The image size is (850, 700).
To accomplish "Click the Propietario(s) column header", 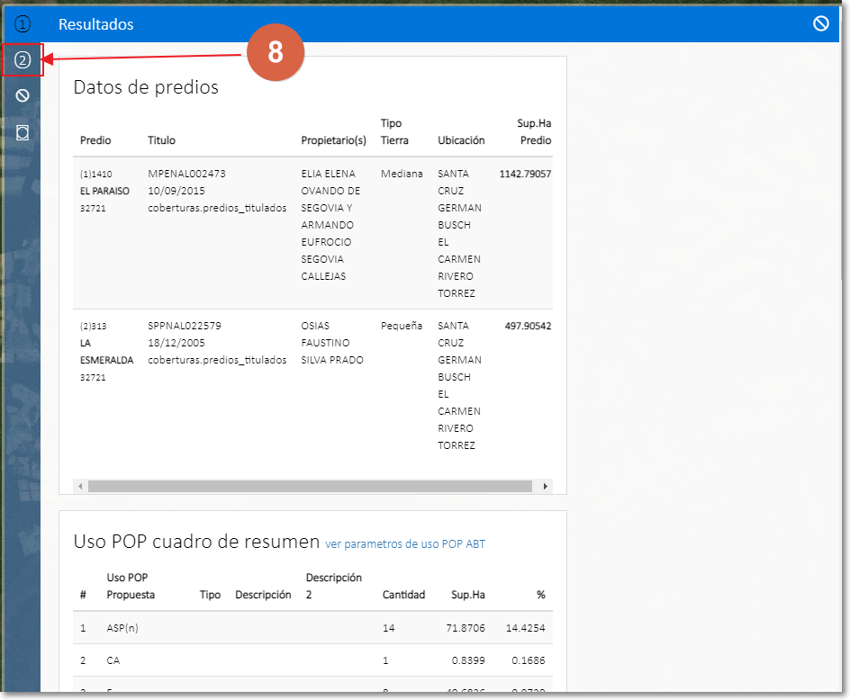I will pos(333,140).
